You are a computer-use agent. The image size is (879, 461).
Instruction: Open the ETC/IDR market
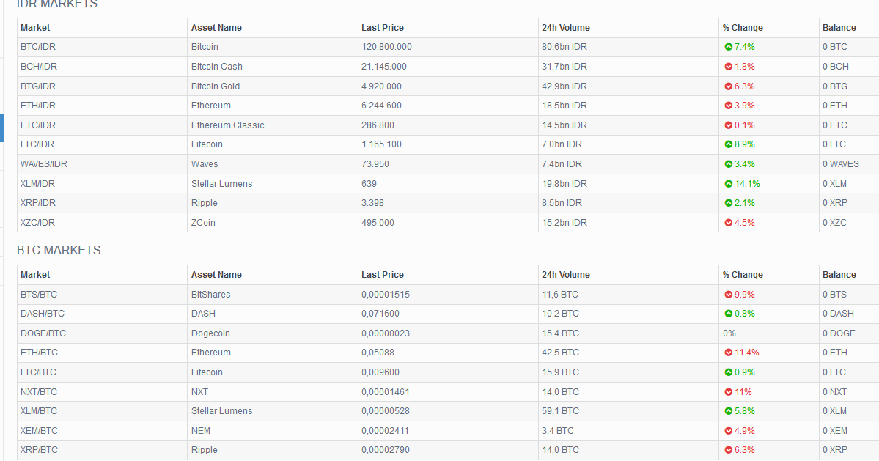coord(38,125)
